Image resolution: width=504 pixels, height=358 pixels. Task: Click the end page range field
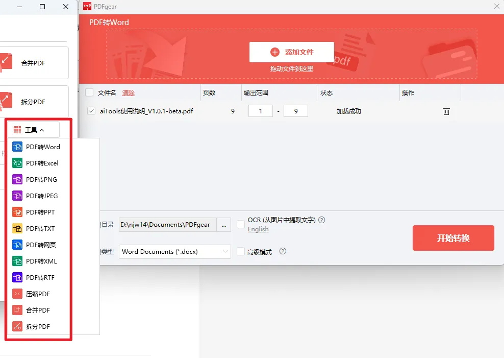[295, 111]
